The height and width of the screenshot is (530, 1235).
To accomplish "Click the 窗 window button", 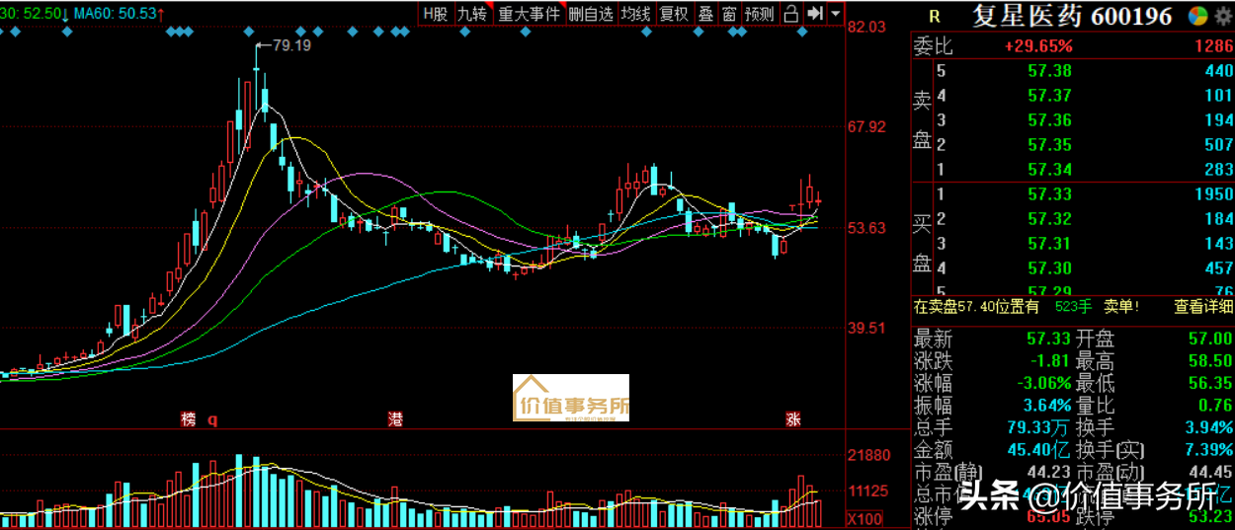I will pyautogui.click(x=729, y=14).
